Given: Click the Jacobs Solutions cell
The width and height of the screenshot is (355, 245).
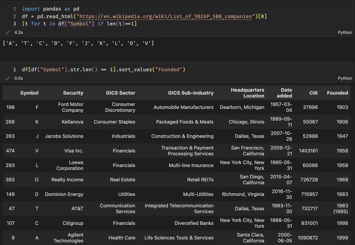Looking at the screenshot, I should pos(64,136).
